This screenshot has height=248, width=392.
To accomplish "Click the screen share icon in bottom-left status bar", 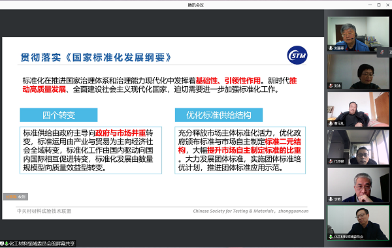I will (x=2, y=243).
